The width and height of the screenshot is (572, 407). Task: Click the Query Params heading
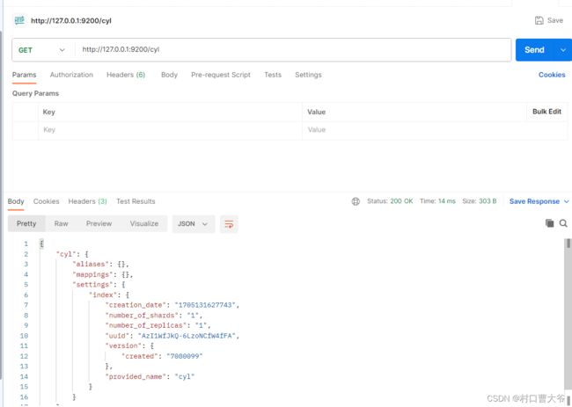[x=35, y=93]
